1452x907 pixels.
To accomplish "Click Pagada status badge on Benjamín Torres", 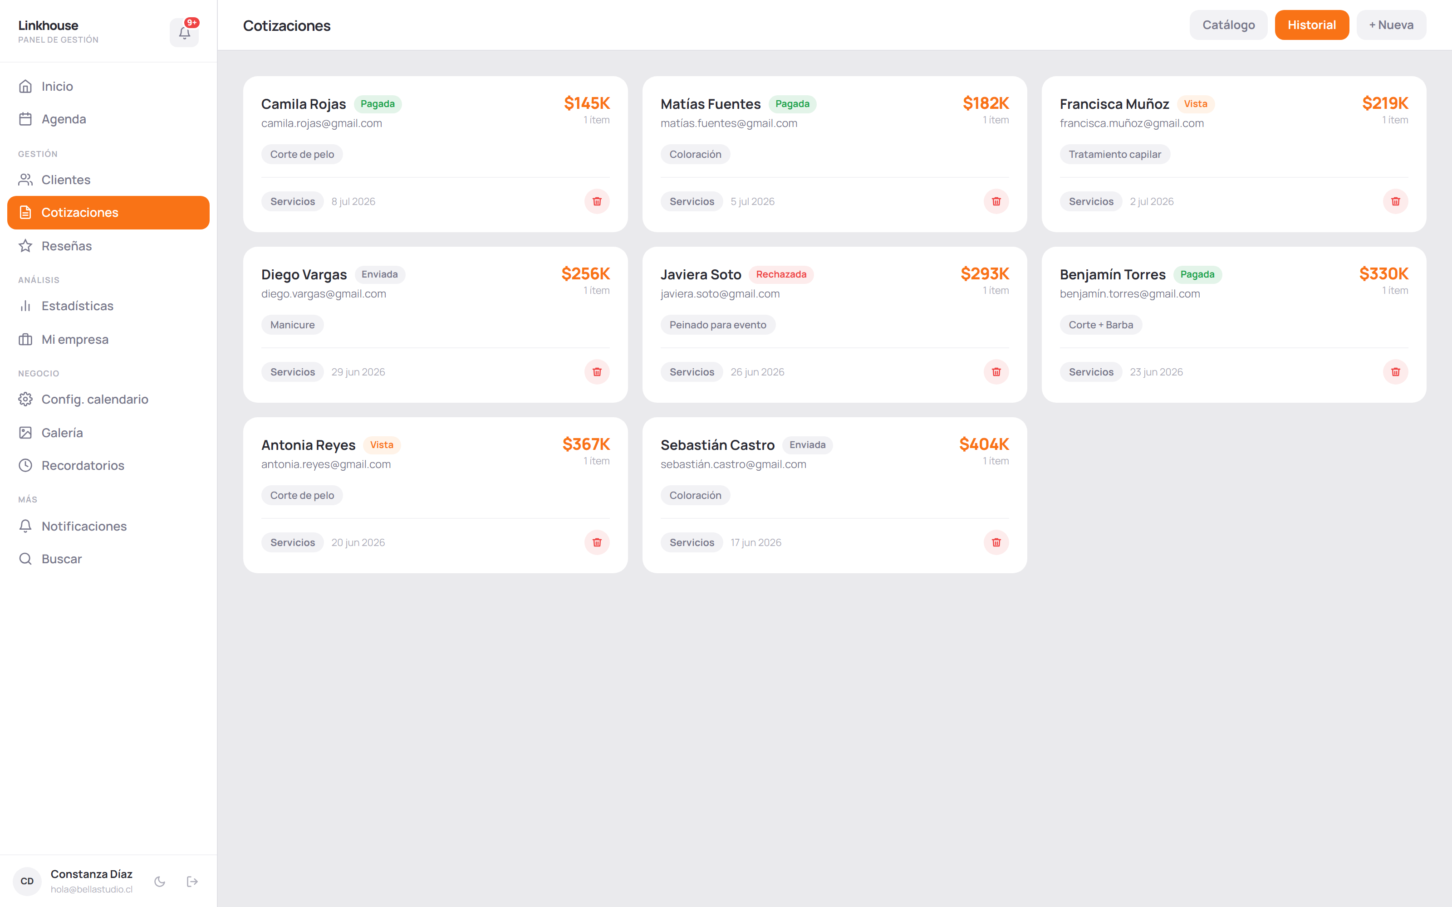I will click(x=1197, y=274).
